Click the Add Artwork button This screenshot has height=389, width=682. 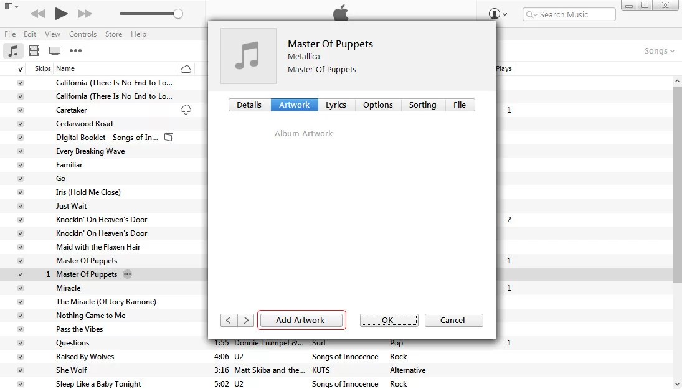pos(301,320)
